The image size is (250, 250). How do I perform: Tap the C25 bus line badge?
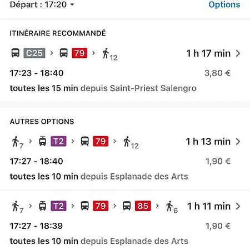click(34, 53)
